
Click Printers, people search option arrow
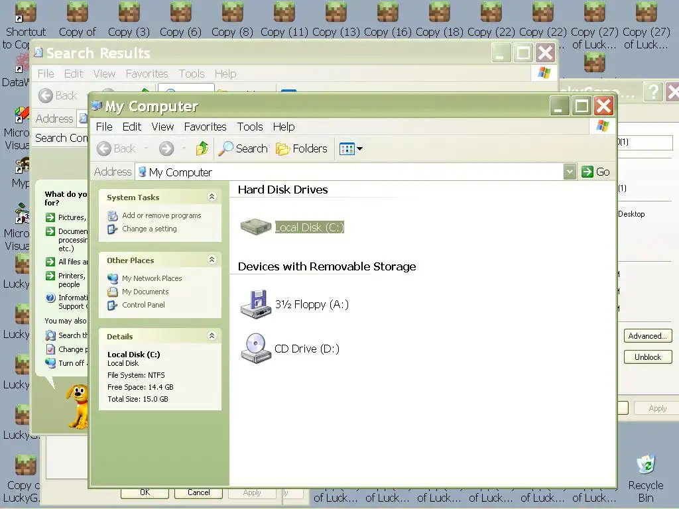pyautogui.click(x=50, y=276)
